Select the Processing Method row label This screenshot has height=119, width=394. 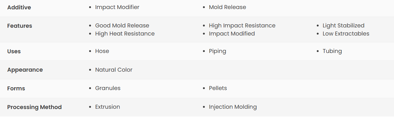pyautogui.click(x=34, y=107)
